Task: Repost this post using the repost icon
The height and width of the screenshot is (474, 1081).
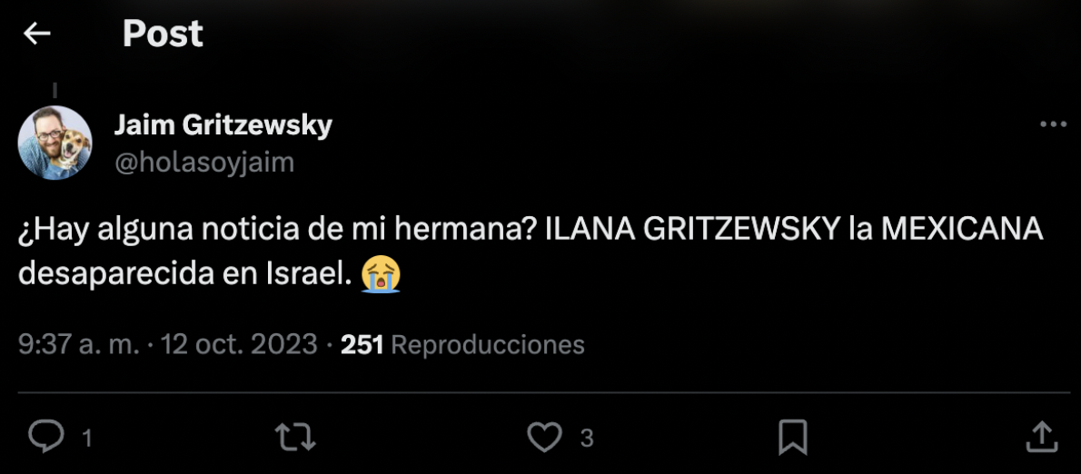Action: tap(295, 437)
